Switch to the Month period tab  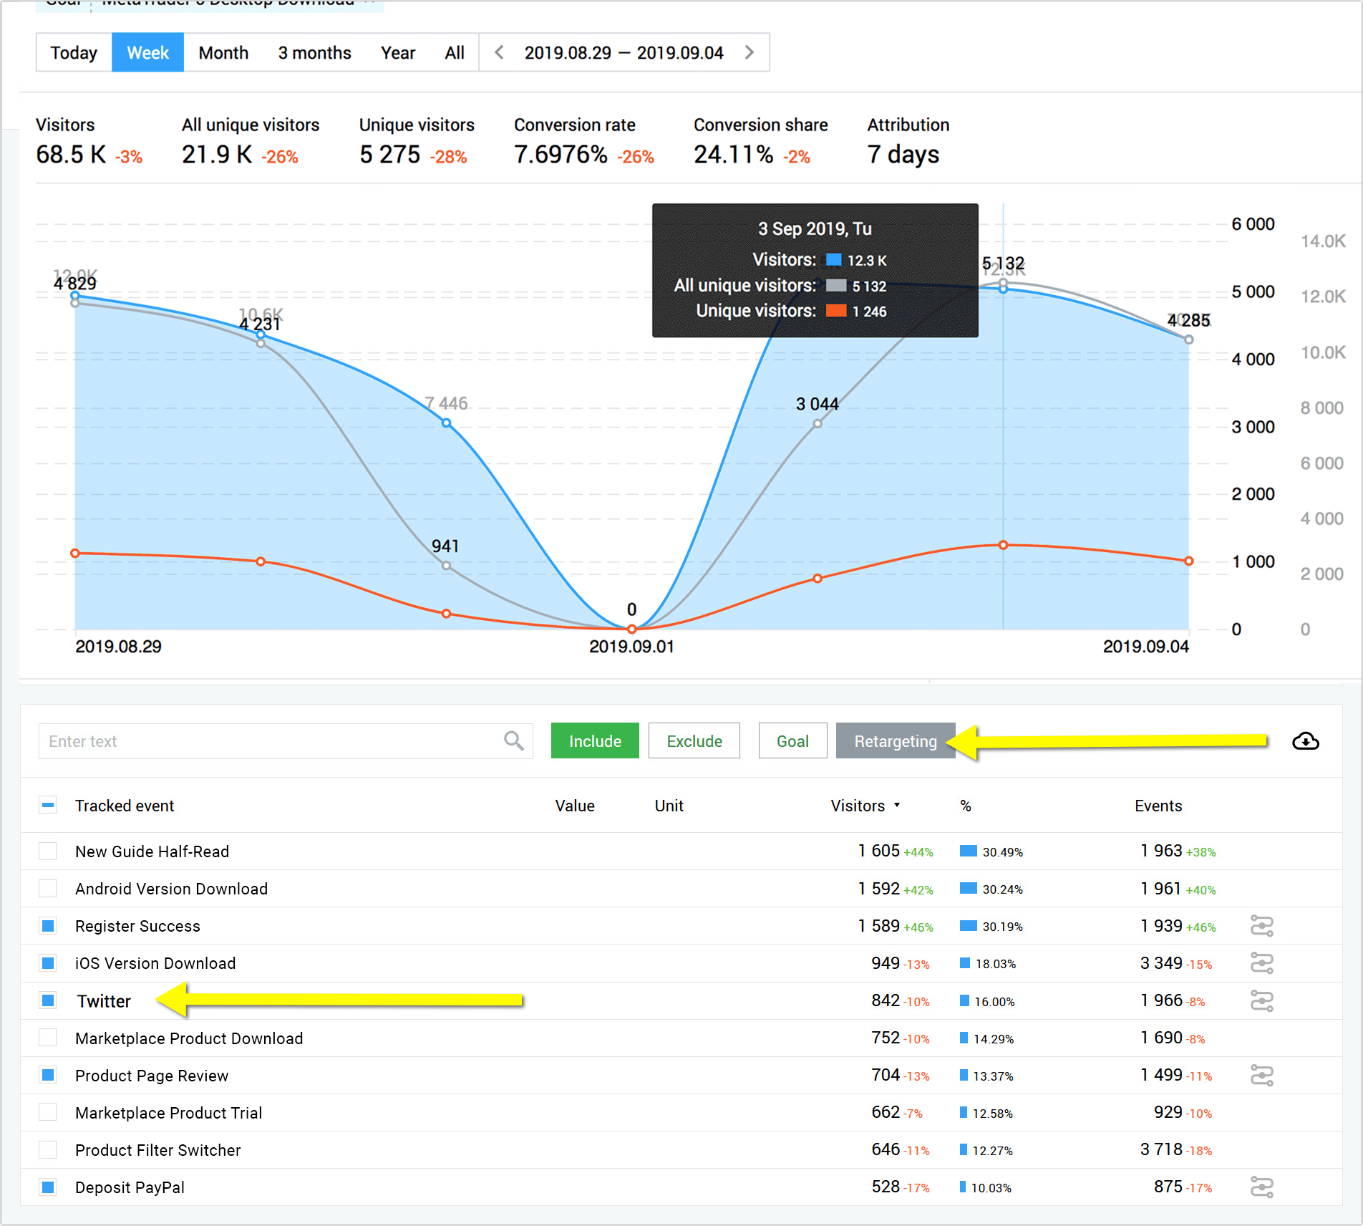point(223,52)
